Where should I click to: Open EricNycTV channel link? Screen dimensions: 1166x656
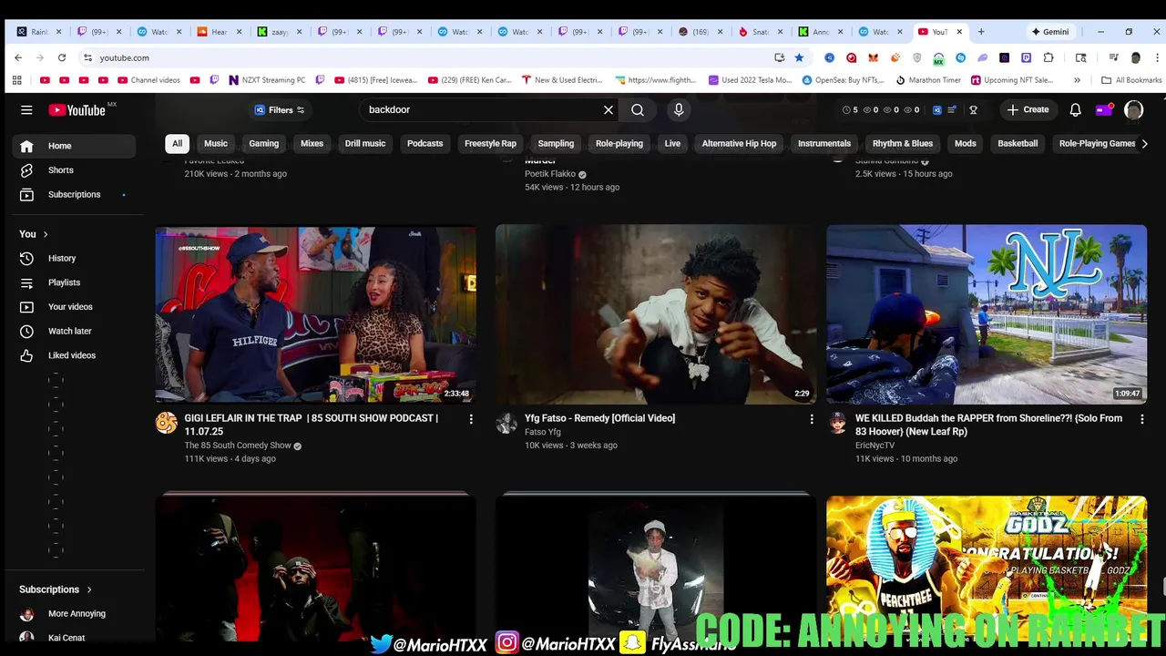[x=874, y=446]
